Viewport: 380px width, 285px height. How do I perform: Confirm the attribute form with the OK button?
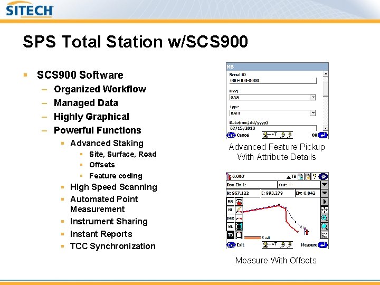(x=319, y=135)
